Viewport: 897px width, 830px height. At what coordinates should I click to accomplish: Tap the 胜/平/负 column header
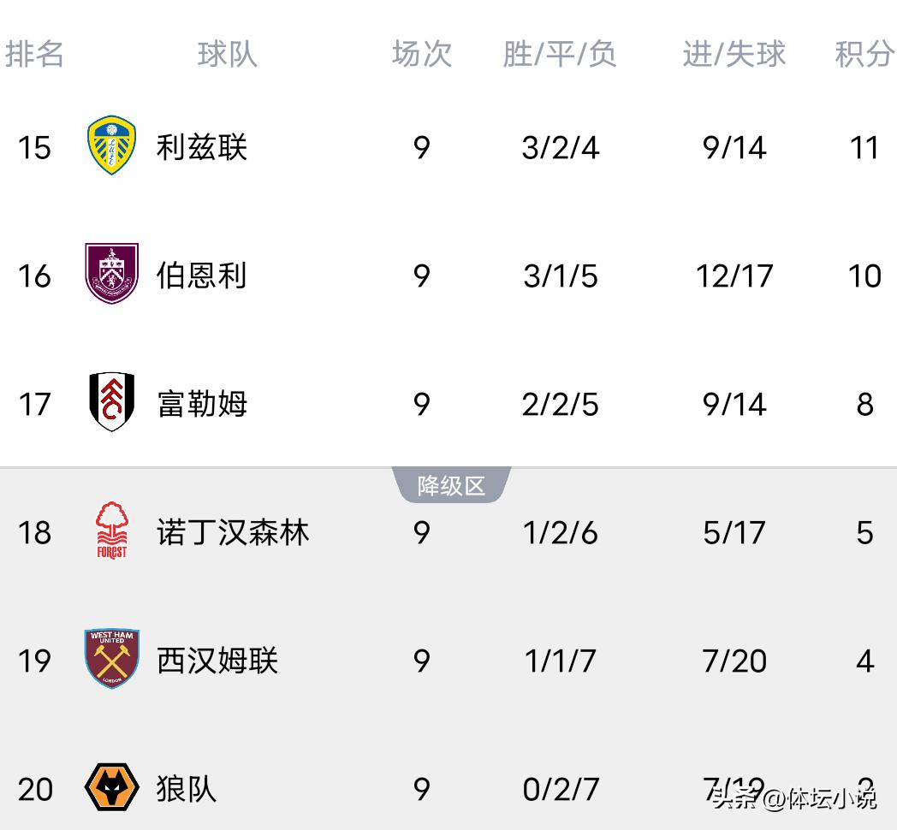(x=560, y=54)
